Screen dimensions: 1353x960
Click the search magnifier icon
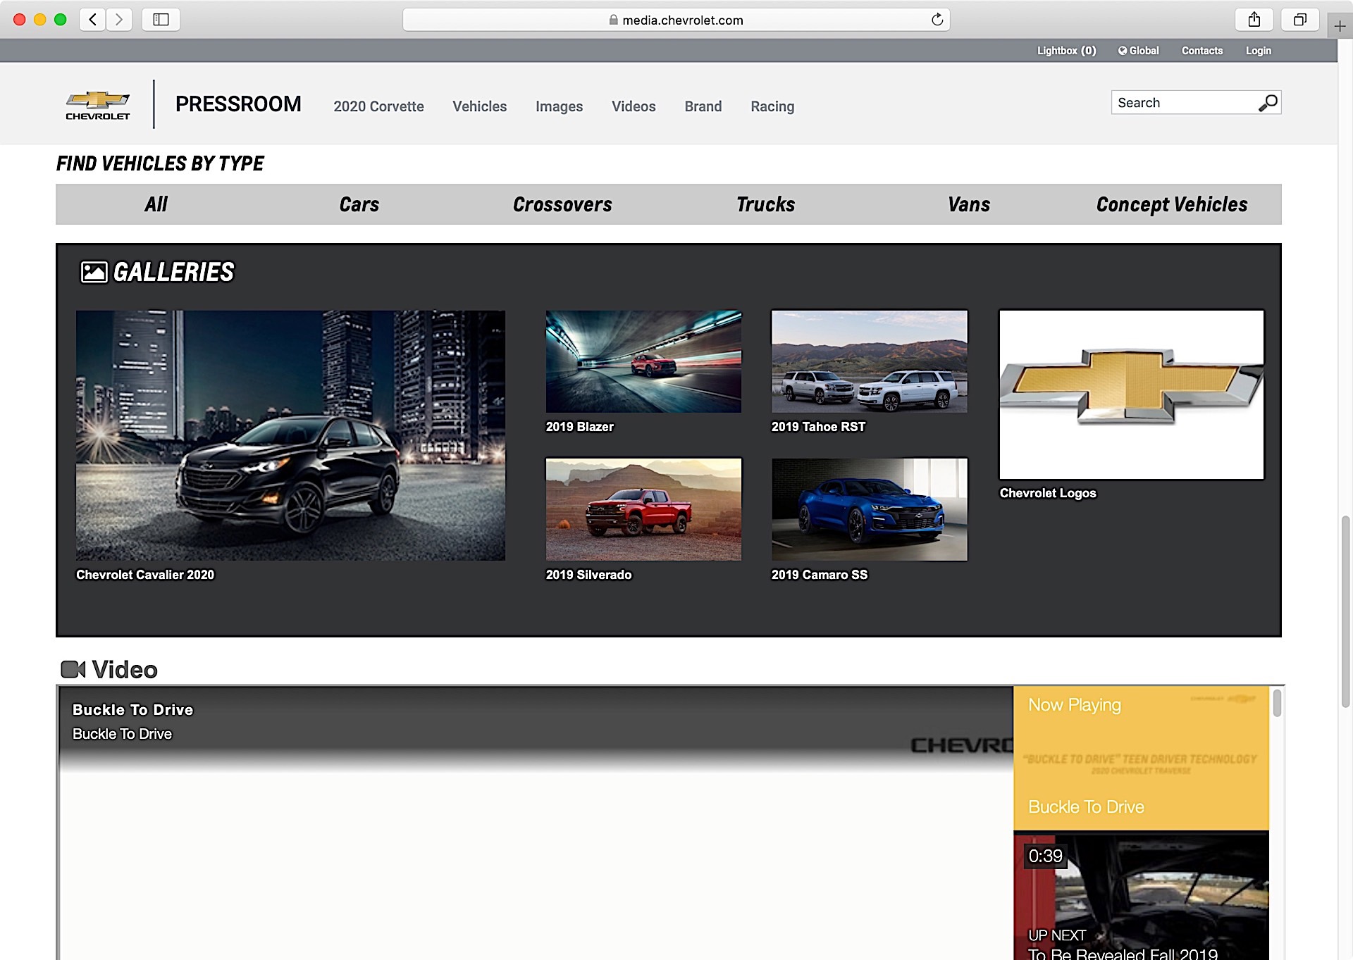pyautogui.click(x=1268, y=103)
